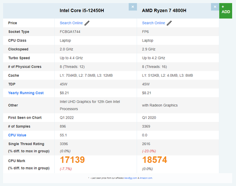Click the Socket Type row label
236x186 pixels.
click(19, 32)
